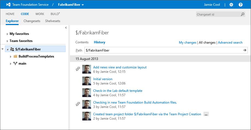Click avatar for Checking in new Team Foundation
251x130 pixels.
(87, 104)
